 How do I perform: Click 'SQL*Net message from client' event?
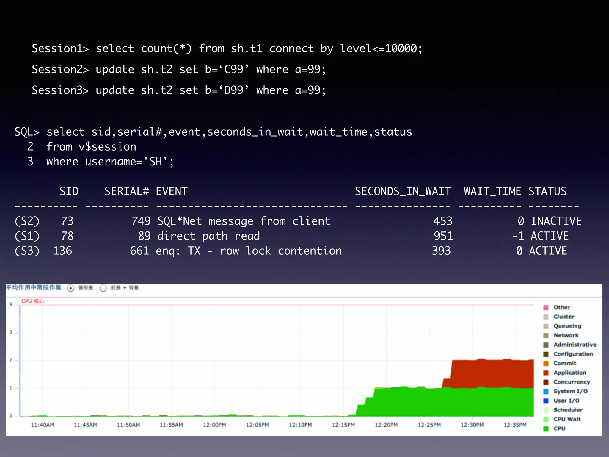pyautogui.click(x=244, y=221)
